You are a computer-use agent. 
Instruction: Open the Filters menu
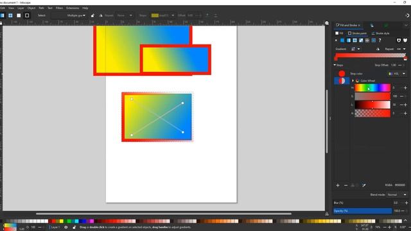coord(59,8)
